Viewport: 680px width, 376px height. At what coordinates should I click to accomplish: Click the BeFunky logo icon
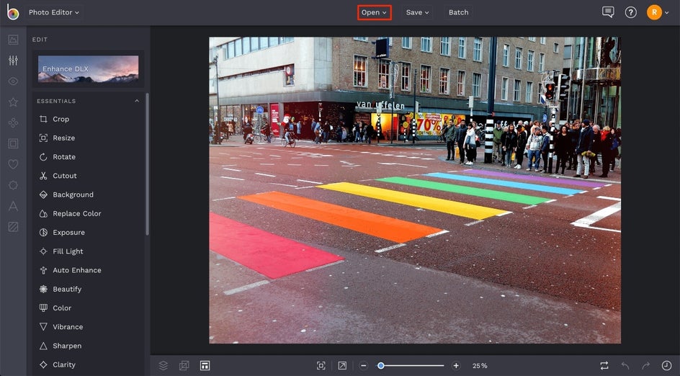12,12
